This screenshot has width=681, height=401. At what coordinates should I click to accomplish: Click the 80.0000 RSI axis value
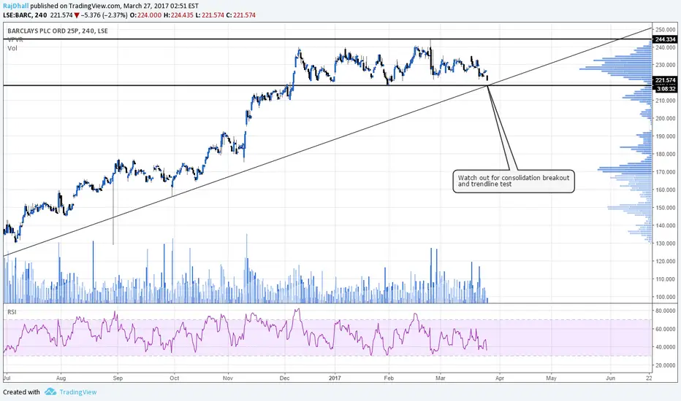click(666, 311)
